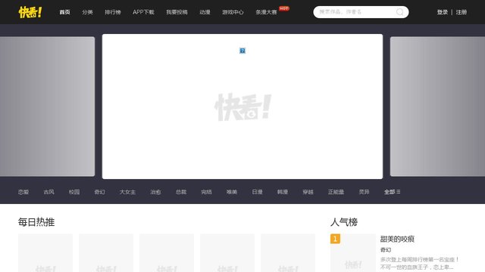The height and width of the screenshot is (272, 485).
Task: Click the center banner image
Action: pyautogui.click(x=242, y=107)
